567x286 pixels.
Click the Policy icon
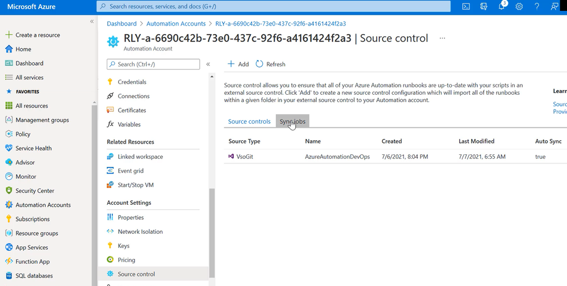(x=9, y=134)
